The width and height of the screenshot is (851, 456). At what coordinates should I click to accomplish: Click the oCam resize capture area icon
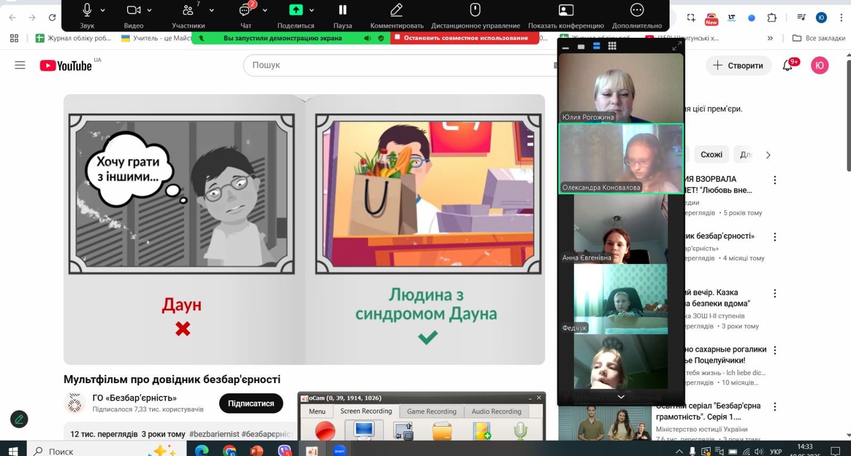pos(403,431)
